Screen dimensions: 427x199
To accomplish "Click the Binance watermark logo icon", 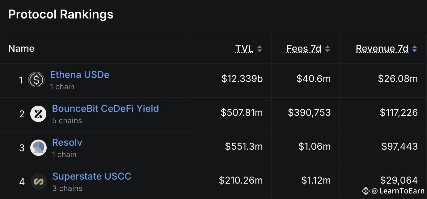I will [x=366, y=191].
